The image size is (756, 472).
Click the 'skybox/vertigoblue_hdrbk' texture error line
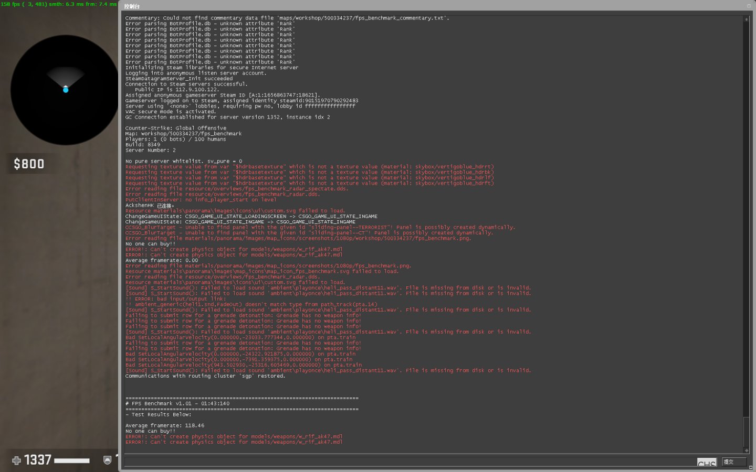[310, 172]
